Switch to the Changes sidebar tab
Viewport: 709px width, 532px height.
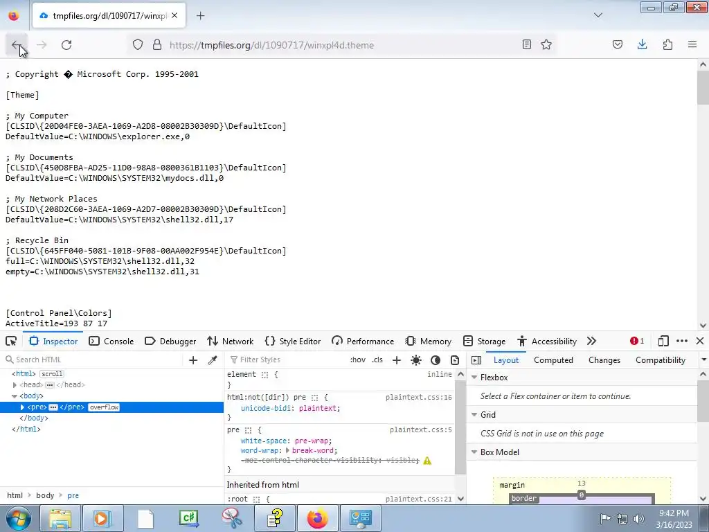pos(604,360)
